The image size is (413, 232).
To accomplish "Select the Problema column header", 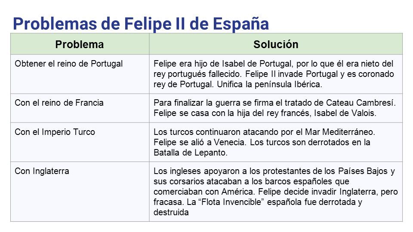I will [x=80, y=44].
